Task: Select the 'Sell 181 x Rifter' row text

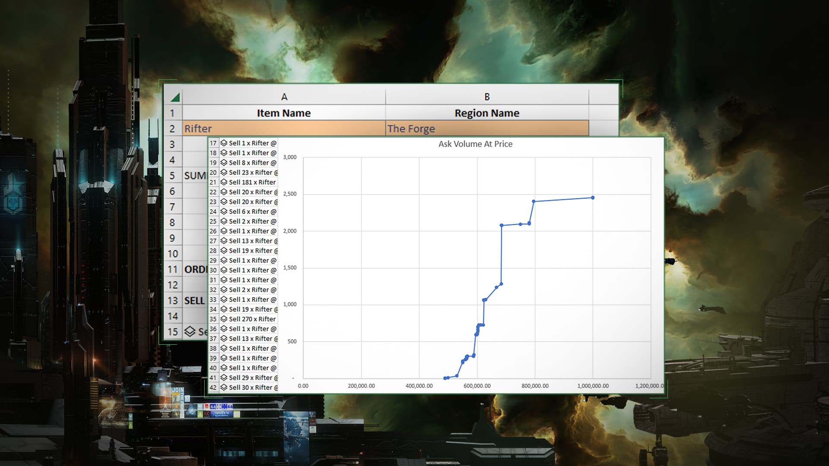Action: coord(252,182)
